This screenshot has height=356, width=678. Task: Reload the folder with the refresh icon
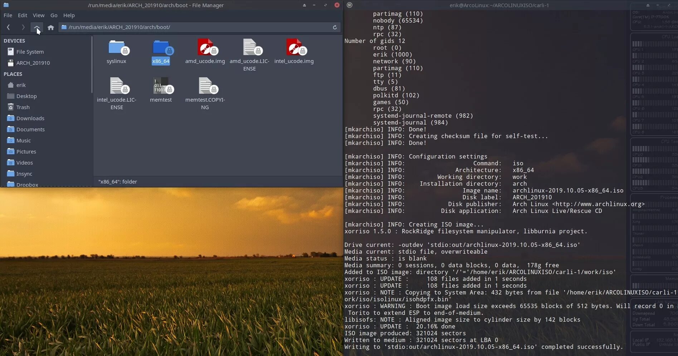[x=335, y=27]
